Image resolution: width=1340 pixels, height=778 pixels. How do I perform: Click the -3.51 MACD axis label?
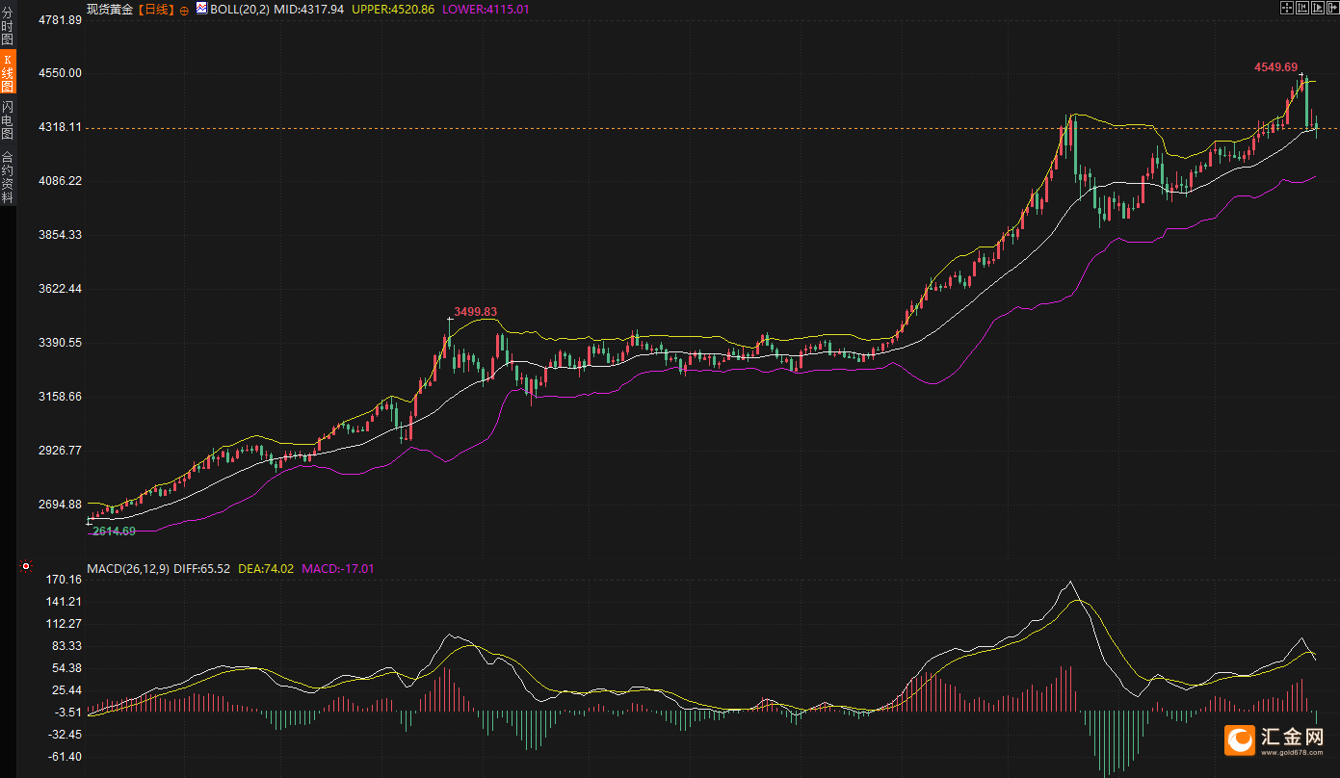[x=67, y=713]
